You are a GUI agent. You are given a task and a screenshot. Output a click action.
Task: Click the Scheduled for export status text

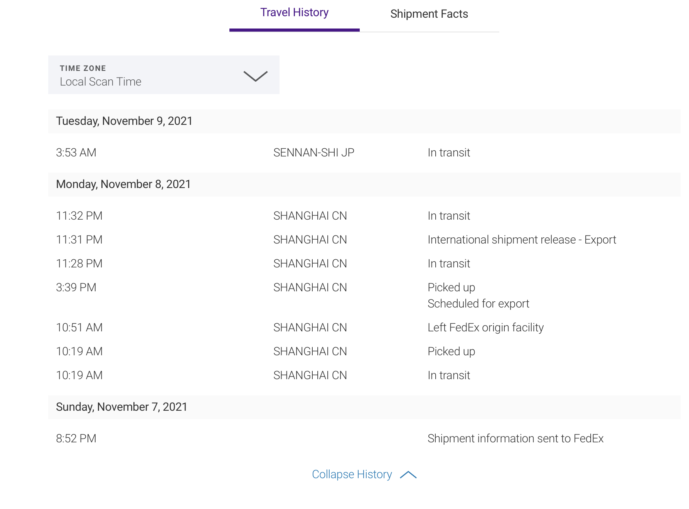pos(478,304)
